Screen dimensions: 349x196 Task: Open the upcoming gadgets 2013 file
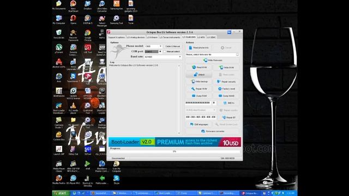pos(131,6)
